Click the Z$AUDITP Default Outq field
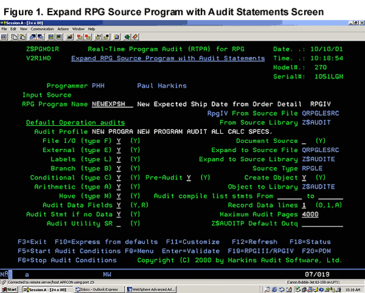365x293 pixels. point(322,224)
